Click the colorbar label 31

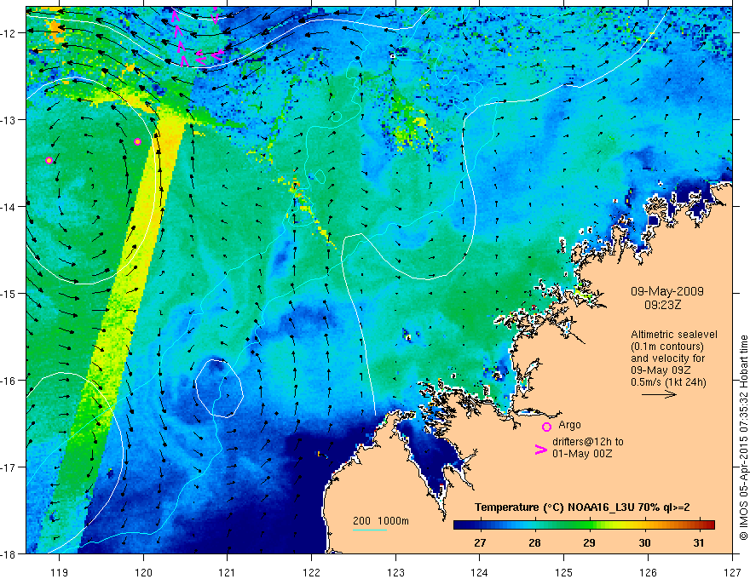(699, 542)
